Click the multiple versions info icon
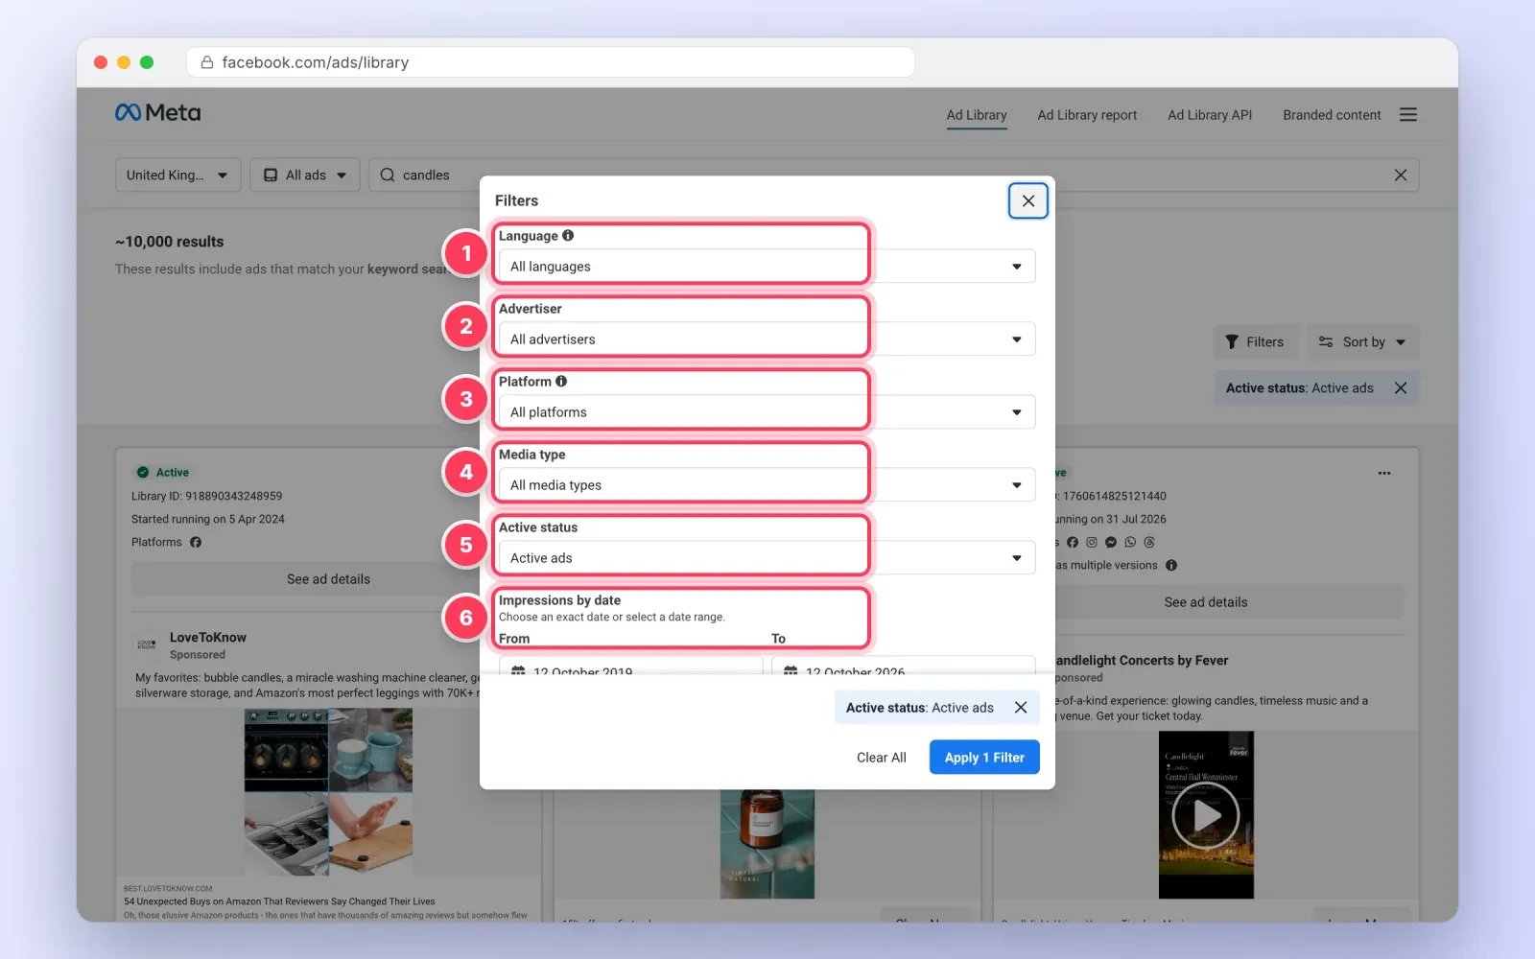1535x959 pixels. (x=1171, y=566)
